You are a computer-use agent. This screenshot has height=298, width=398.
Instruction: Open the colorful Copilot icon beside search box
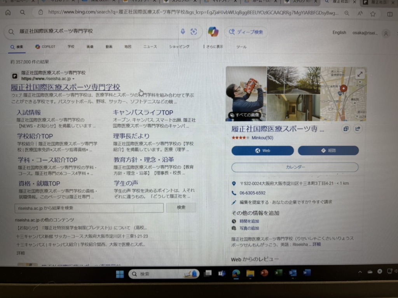[x=213, y=32]
